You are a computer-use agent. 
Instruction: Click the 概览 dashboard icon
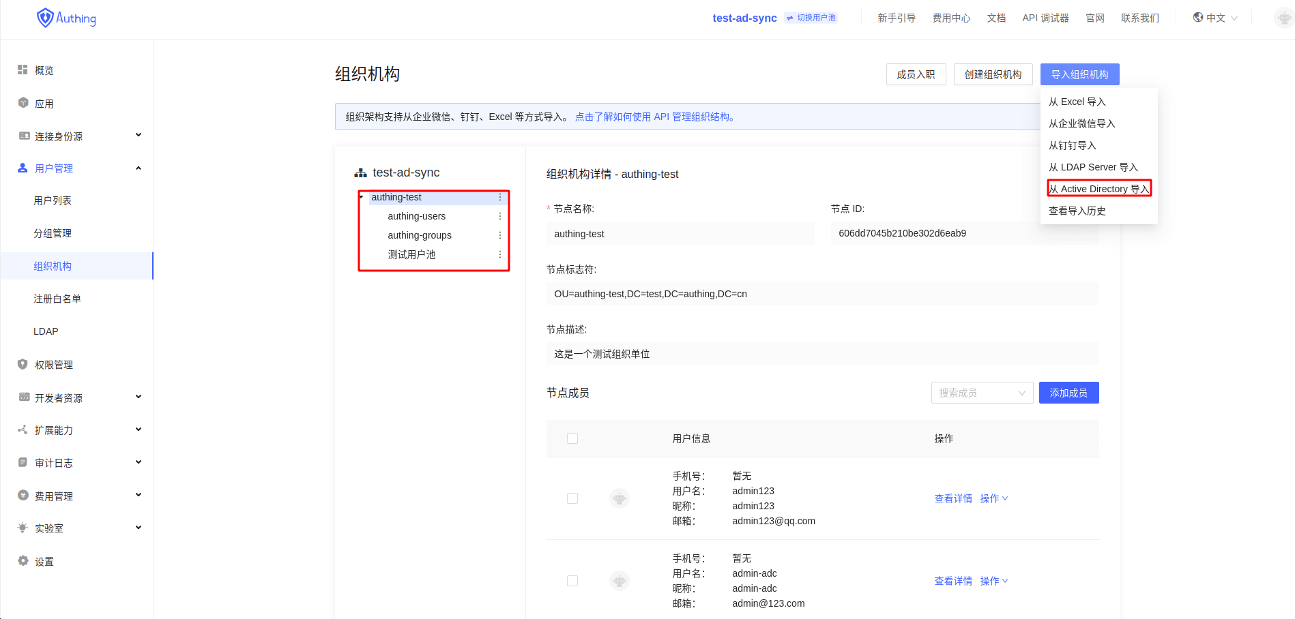coord(23,70)
